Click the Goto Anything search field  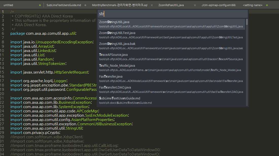click(172, 14)
